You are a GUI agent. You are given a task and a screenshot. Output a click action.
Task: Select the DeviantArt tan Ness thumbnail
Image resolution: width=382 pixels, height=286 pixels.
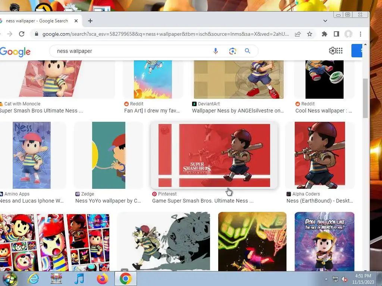point(239,80)
